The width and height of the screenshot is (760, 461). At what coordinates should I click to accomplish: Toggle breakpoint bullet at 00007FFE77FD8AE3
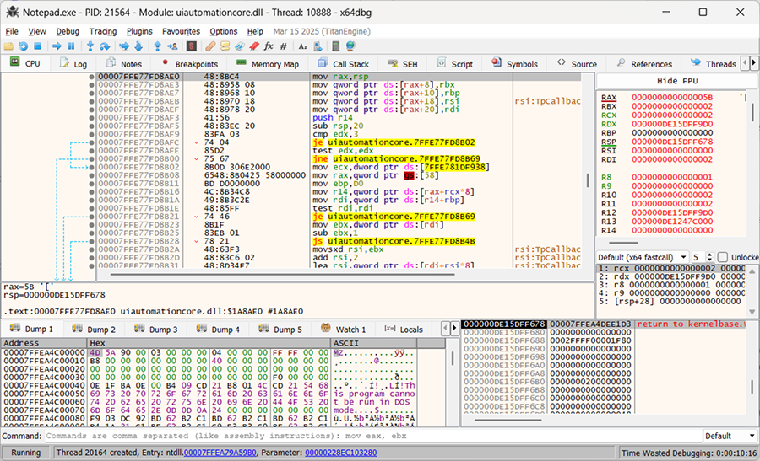(x=91, y=84)
